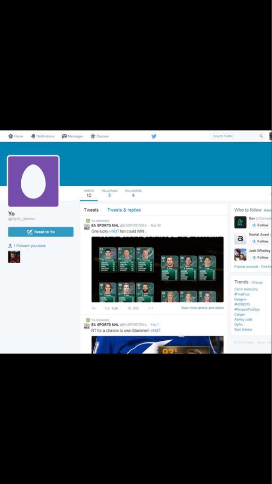Image resolution: width=272 pixels, height=484 pixels.
Task: Open EA SPORTS NHL avatar on Mar 28 tweet
Action: [87, 226]
